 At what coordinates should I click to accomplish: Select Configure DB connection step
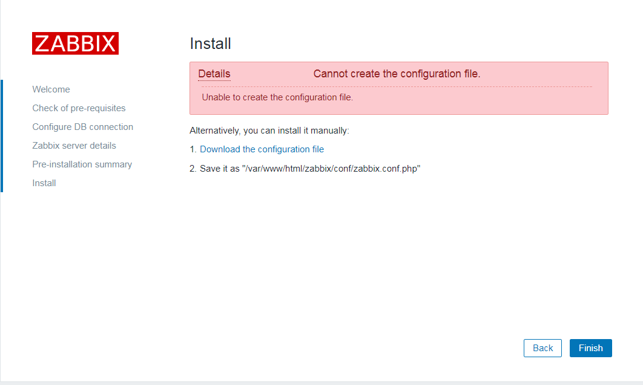pos(83,127)
